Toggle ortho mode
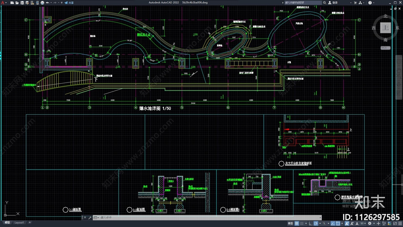Viewport: 403px width, 227px height. pos(311,223)
